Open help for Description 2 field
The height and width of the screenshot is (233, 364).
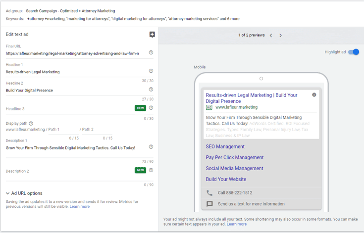[151, 170]
